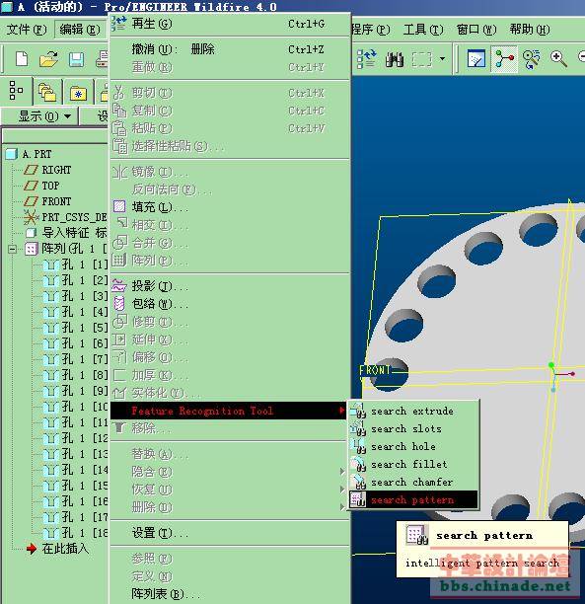Viewport: 585px width, 604px height.
Task: Select RIGHT datum plane in tree
Action: coord(47,170)
